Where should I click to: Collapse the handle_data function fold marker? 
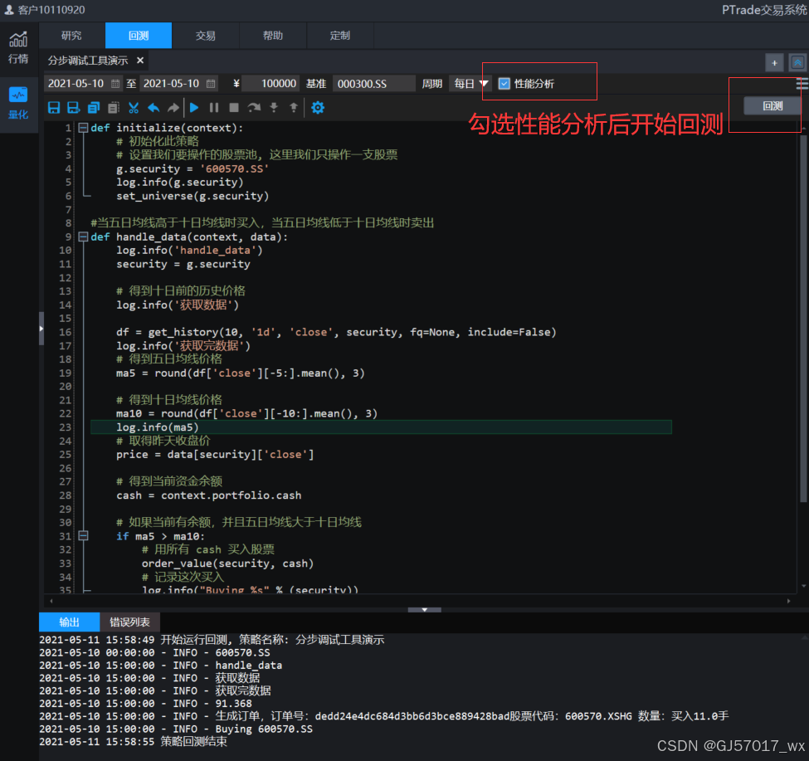pyautogui.click(x=82, y=237)
